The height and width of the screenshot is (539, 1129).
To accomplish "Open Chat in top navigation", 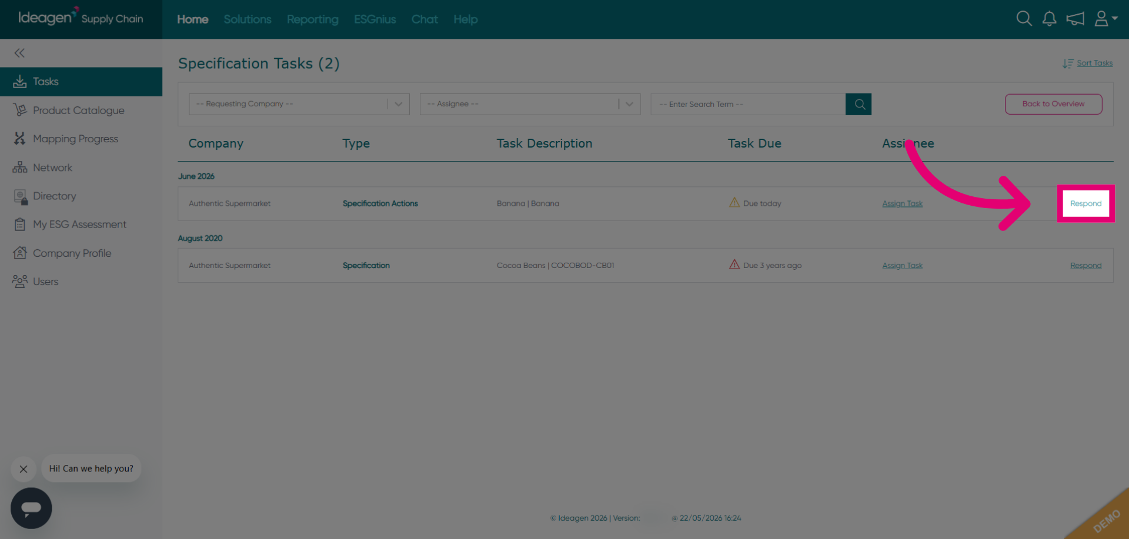I will (x=425, y=19).
